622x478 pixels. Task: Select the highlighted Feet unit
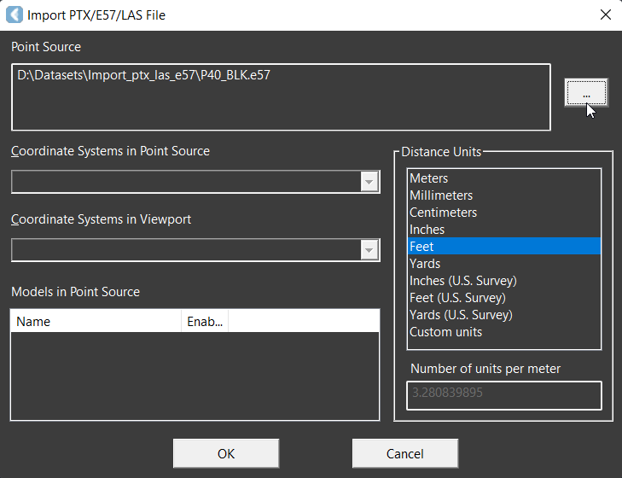(x=421, y=247)
